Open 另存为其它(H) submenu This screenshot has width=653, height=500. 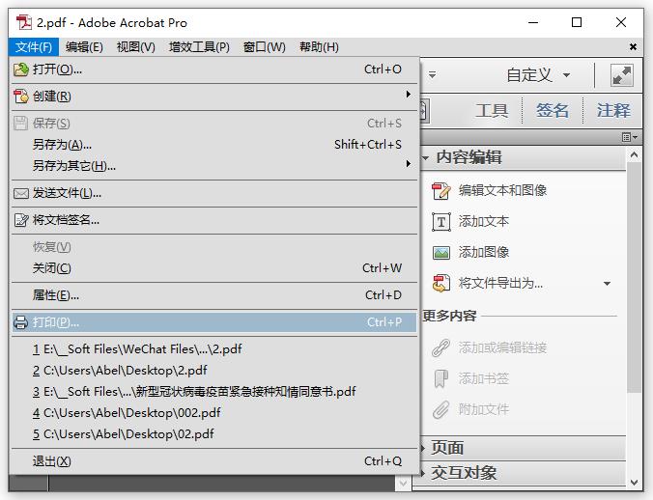(214, 166)
